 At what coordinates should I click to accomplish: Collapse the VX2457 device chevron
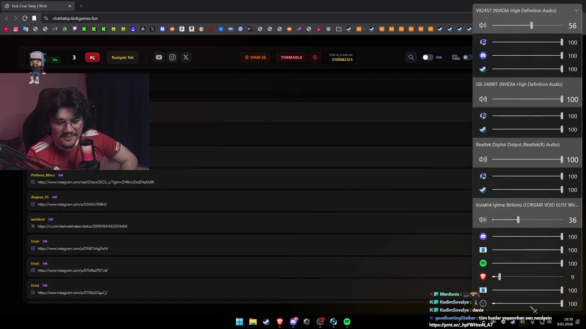[x=576, y=11]
